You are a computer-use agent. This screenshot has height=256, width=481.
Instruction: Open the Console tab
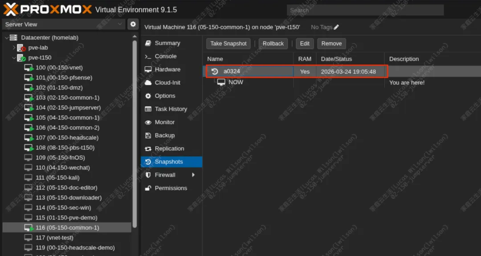171,56
